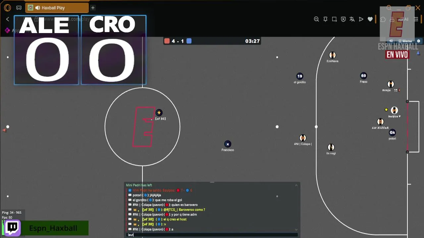Click the purple icon in bookmarks bar

click(7, 30)
